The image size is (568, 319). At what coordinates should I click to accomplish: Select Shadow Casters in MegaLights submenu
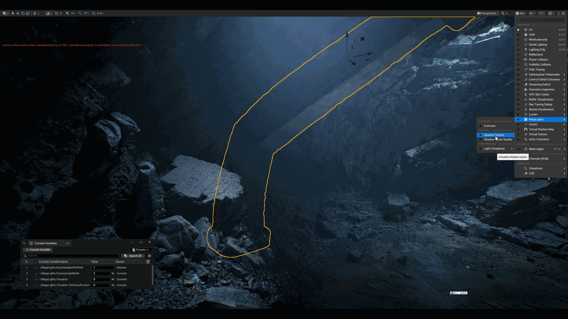point(496,135)
